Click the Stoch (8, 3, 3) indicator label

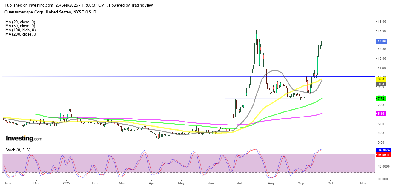click(17, 150)
